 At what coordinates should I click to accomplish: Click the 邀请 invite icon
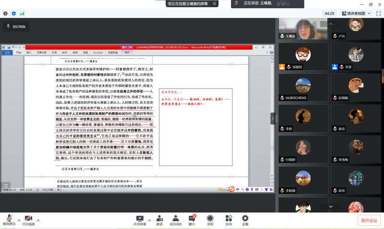pos(159,219)
